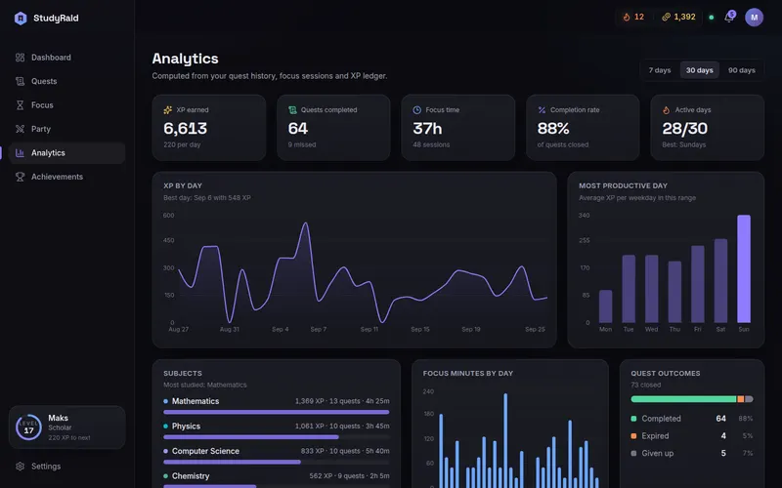Click the Dashboard grid icon
The image size is (782, 488).
click(20, 58)
